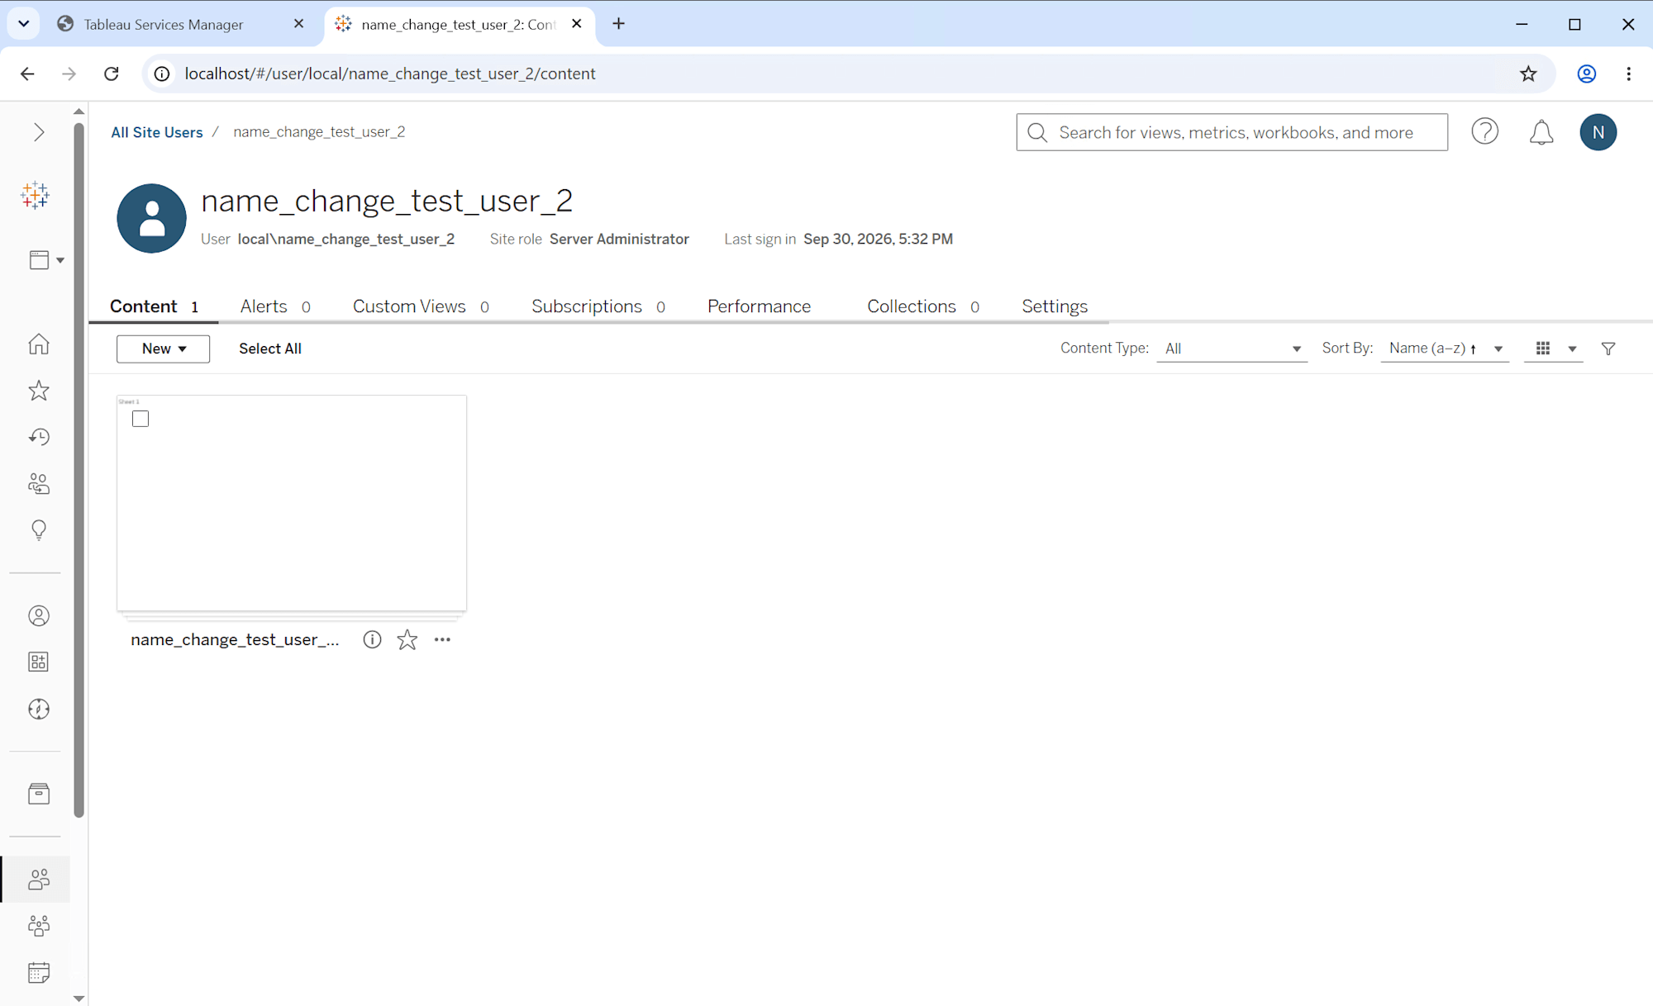Open Recommendations lightbulb in sidebar

coord(39,529)
